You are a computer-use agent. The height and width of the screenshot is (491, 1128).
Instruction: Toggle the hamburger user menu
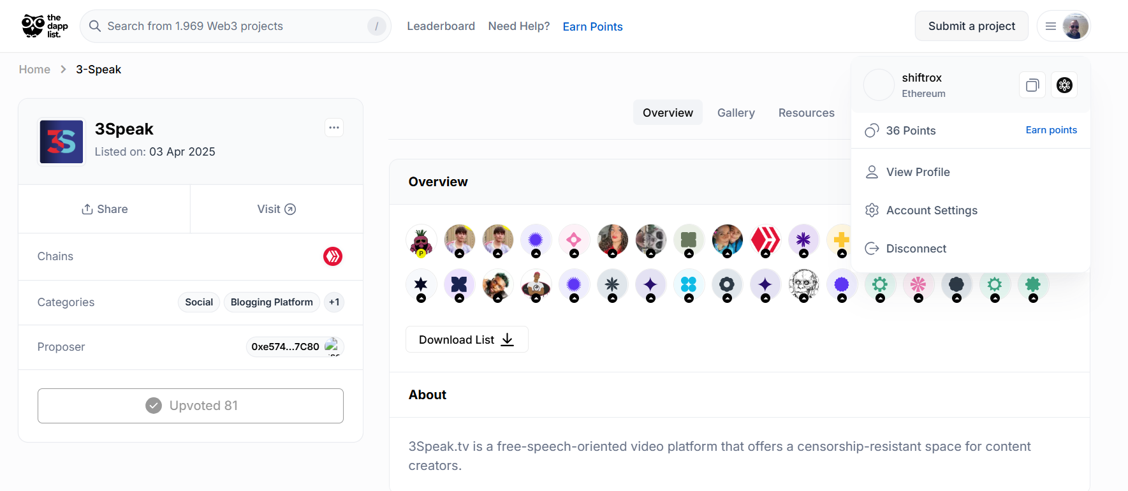(1051, 26)
